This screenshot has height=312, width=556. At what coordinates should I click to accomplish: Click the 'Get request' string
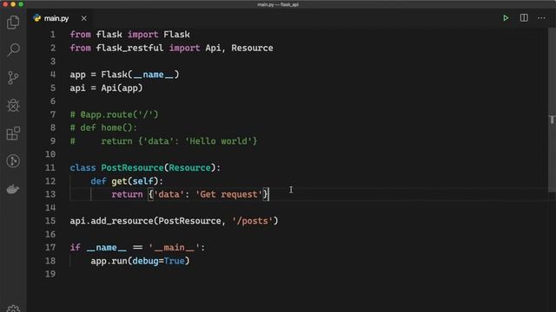click(x=228, y=194)
